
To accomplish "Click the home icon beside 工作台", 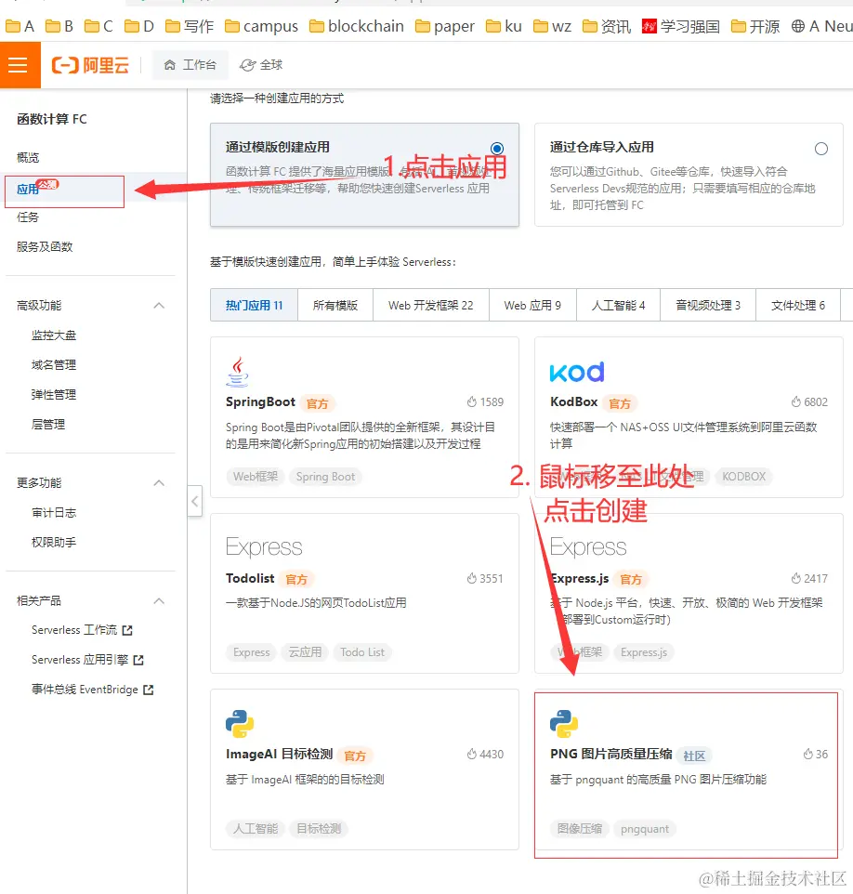I will (x=169, y=65).
